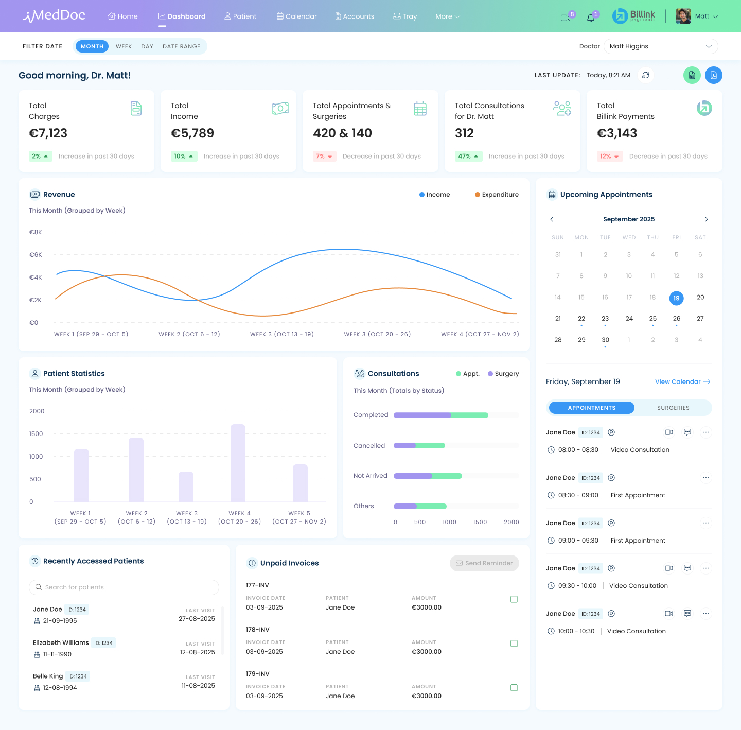Tick the checkbox for invoice 177-INV
Image resolution: width=741 pixels, height=730 pixels.
click(x=514, y=599)
